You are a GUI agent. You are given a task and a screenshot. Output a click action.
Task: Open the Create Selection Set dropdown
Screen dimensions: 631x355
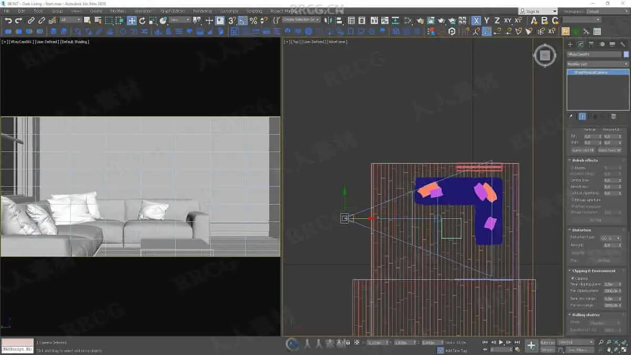click(301, 20)
